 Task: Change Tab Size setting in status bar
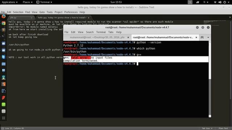tap(207, 129)
